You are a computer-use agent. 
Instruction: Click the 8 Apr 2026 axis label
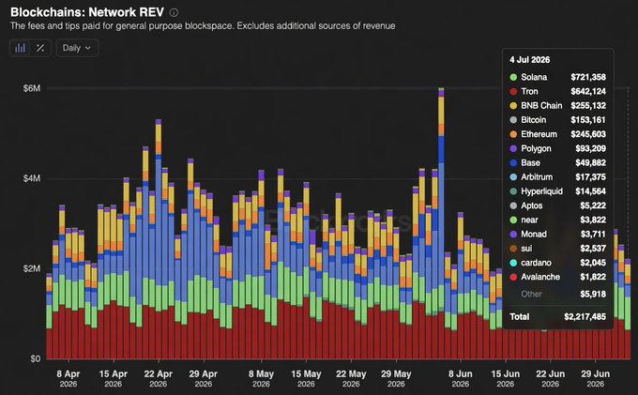[x=68, y=378]
